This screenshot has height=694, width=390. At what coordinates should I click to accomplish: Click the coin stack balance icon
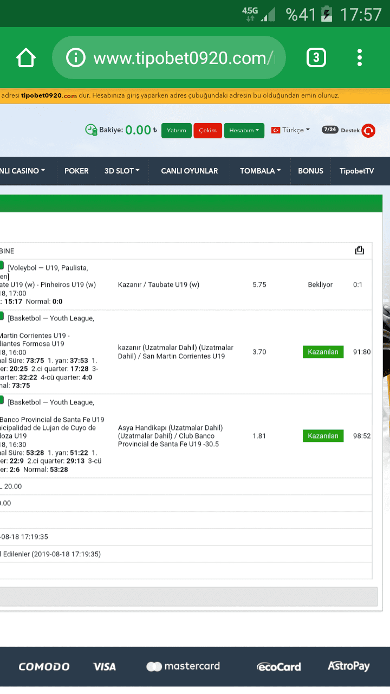tap(91, 130)
